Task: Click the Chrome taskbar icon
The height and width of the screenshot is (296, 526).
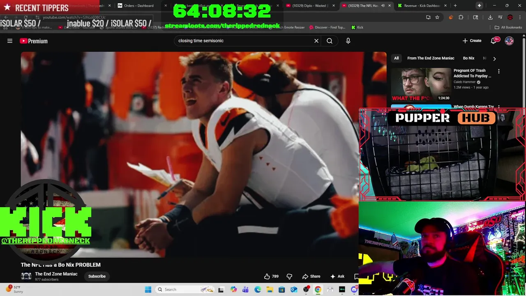Action: point(318,289)
